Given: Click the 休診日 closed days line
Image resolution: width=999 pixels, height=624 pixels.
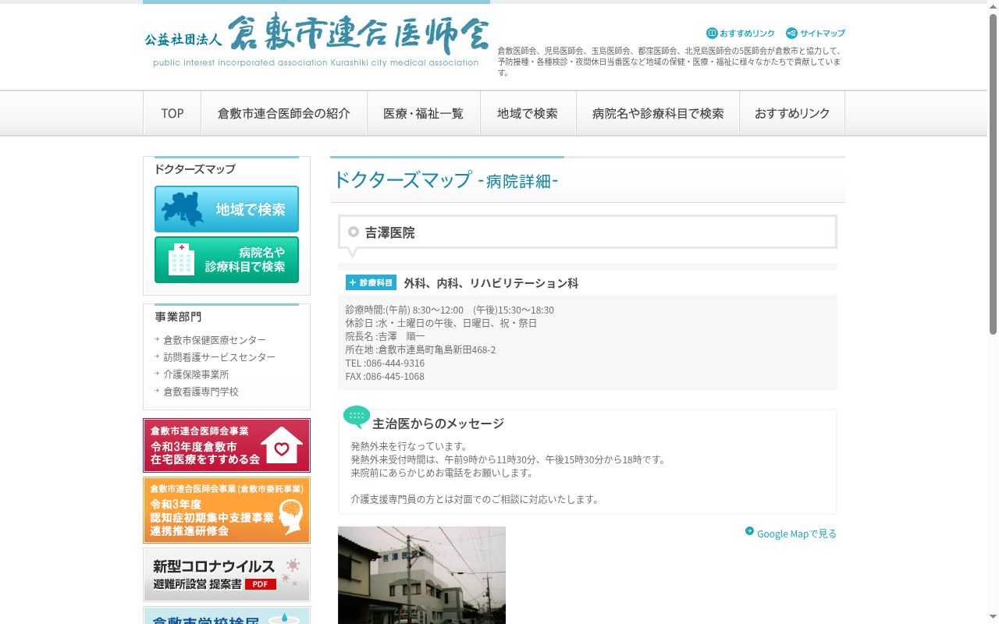Looking at the screenshot, I should [x=441, y=323].
